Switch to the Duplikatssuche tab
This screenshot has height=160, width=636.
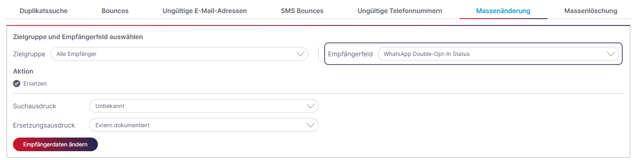pyautogui.click(x=43, y=11)
